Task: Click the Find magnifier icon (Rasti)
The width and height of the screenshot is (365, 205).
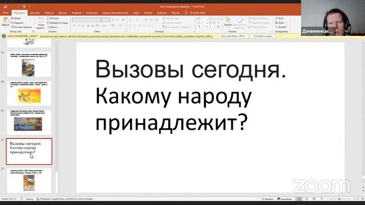Action: [x=277, y=18]
